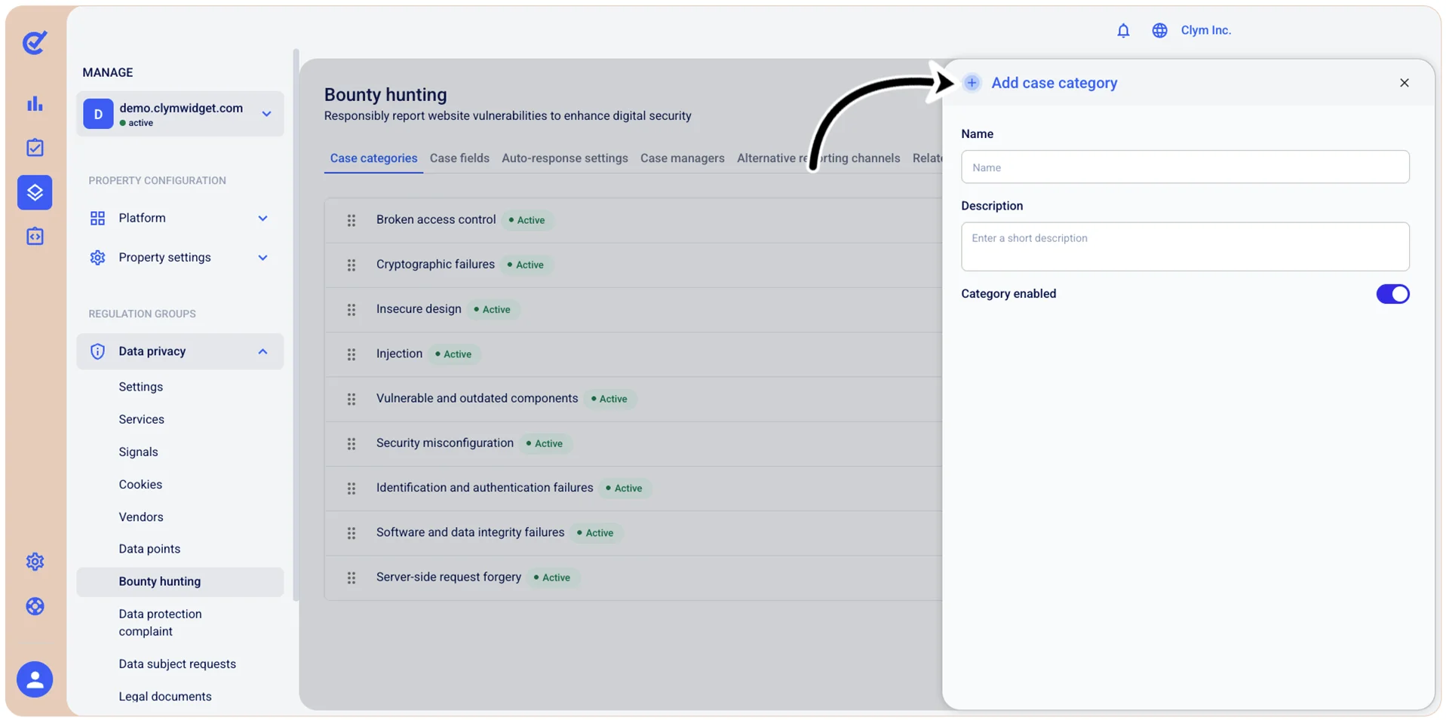Click drag handle for Security misconfiguration
This screenshot has width=1446, height=720.
tap(352, 444)
